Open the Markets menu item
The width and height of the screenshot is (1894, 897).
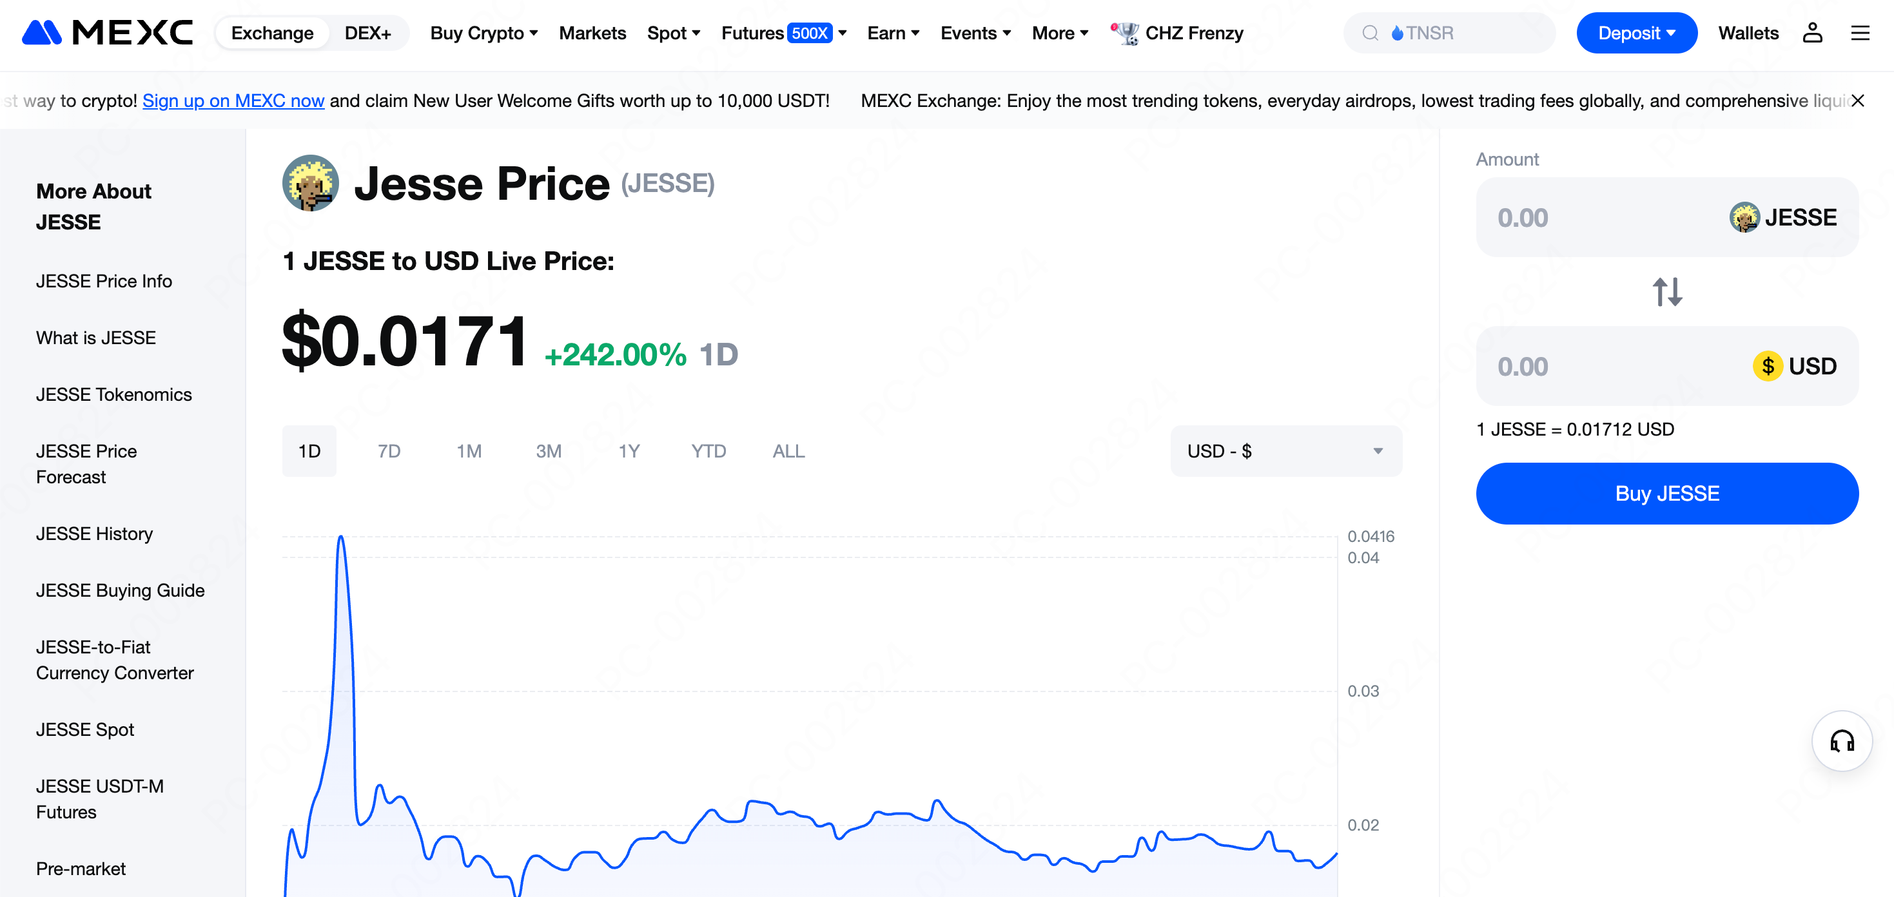(x=592, y=33)
